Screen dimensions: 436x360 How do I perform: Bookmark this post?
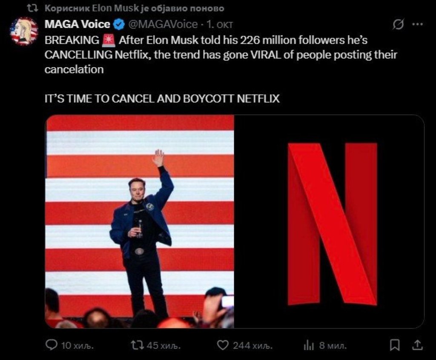tap(395, 346)
